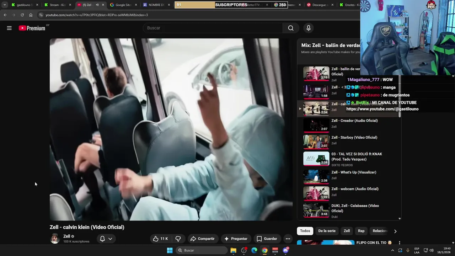The width and height of the screenshot is (455, 256).
Task: Click the video player to pause
Action: click(171, 129)
